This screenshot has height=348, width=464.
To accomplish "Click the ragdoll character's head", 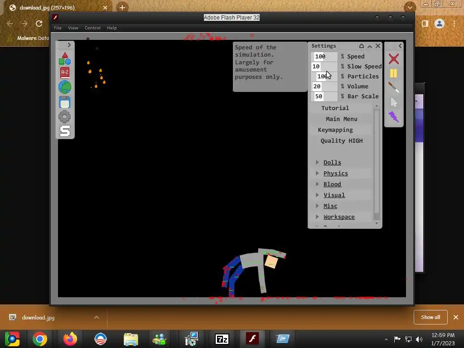I will tap(271, 261).
